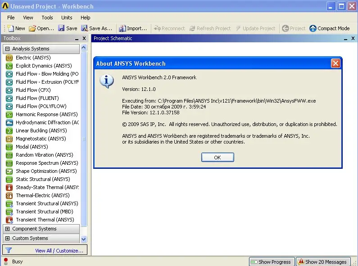Click the Executing from path line
Image resolution: width=358 pixels, height=266 pixels.
click(219, 101)
